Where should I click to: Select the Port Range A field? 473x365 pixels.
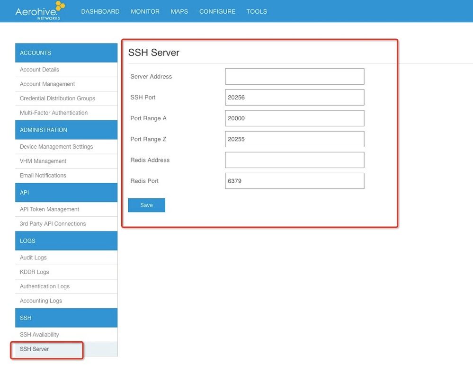[295, 118]
